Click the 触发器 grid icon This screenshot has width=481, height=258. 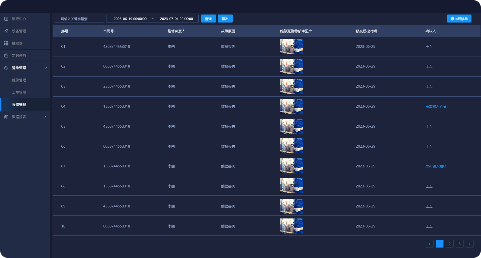(x=6, y=43)
